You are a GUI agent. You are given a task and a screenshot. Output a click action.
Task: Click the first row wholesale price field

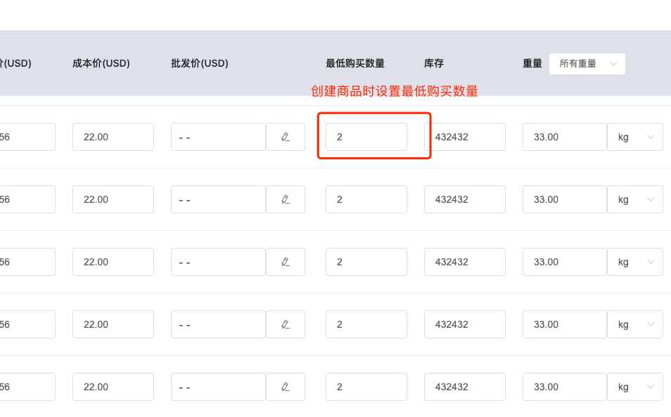tap(218, 137)
